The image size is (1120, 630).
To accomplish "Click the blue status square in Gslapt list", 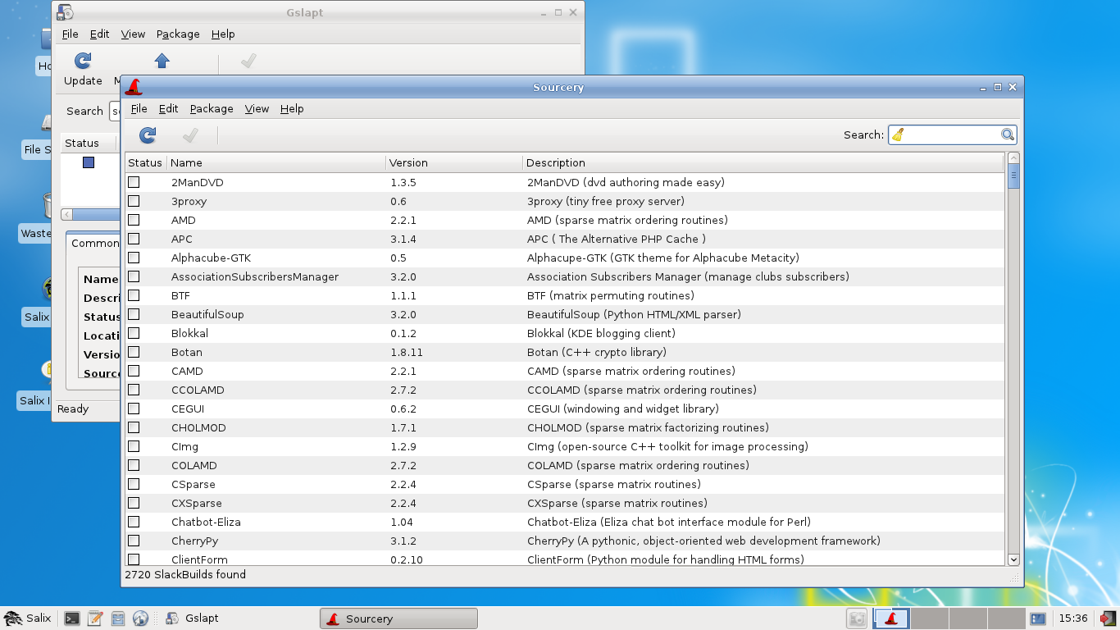I will pyautogui.click(x=89, y=162).
